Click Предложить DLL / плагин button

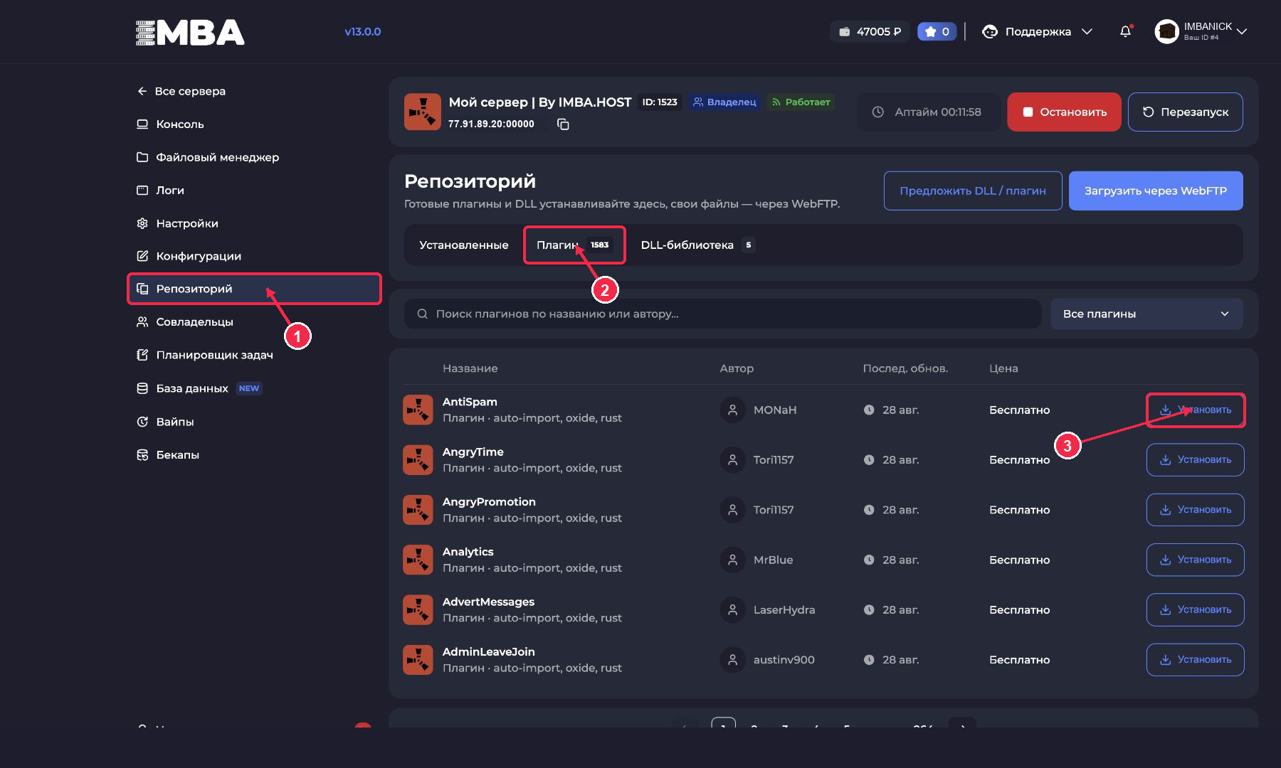click(x=973, y=191)
